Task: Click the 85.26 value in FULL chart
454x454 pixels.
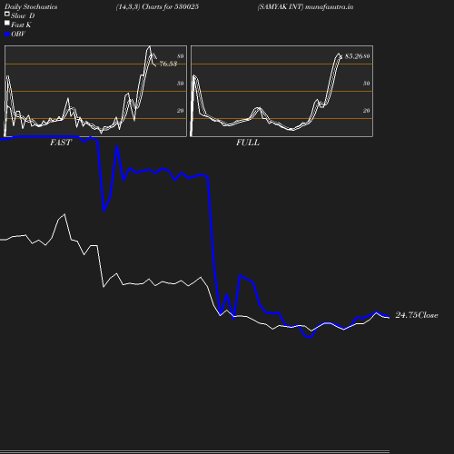Action: click(353, 56)
